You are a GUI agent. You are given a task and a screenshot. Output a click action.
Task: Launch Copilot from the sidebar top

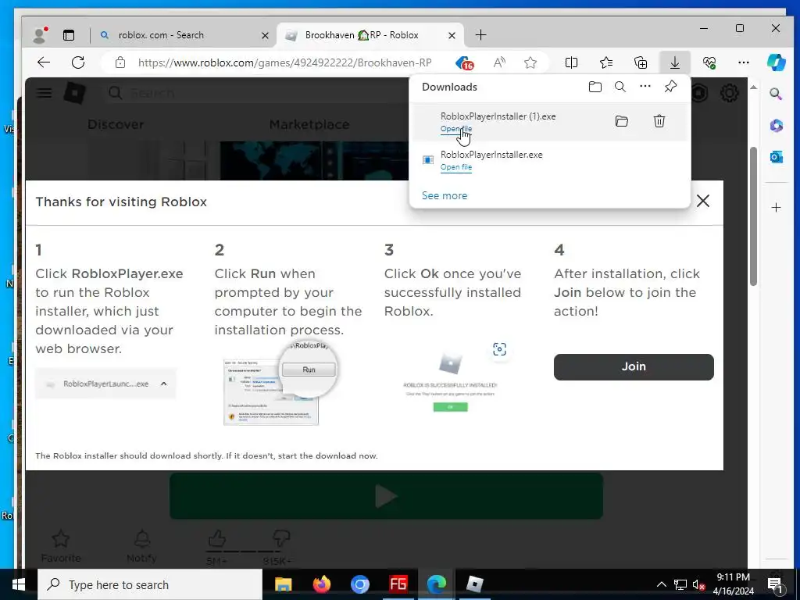click(777, 62)
